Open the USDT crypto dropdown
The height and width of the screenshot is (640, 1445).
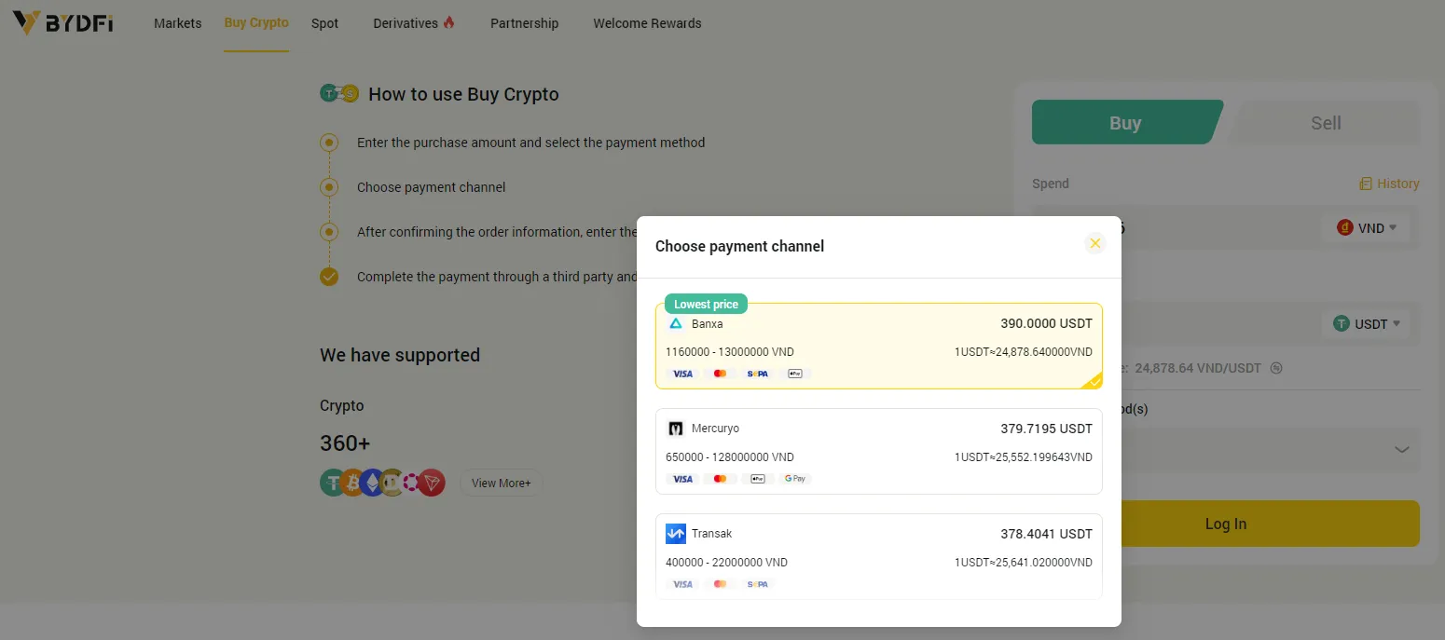pyautogui.click(x=1367, y=324)
